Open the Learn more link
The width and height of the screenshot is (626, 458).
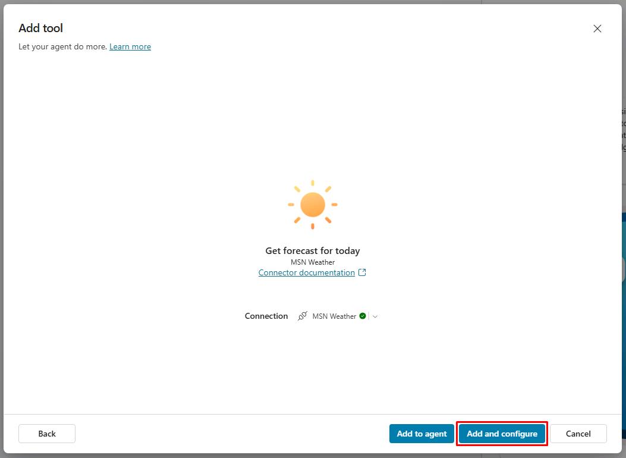(130, 47)
